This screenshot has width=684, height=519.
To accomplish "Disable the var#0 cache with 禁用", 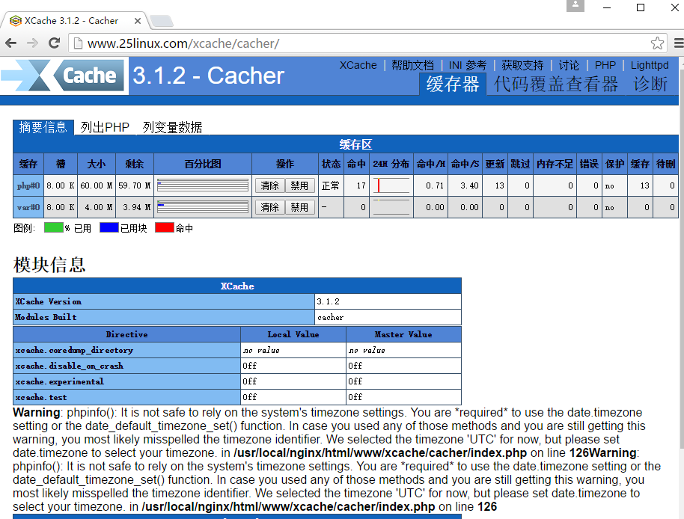I will coord(299,207).
